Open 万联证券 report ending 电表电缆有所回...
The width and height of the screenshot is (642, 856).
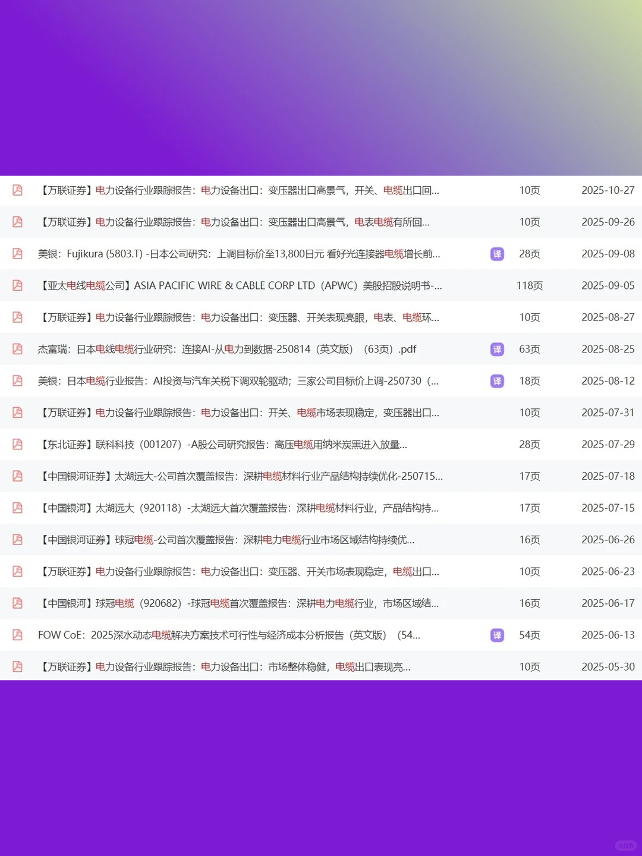234,222
